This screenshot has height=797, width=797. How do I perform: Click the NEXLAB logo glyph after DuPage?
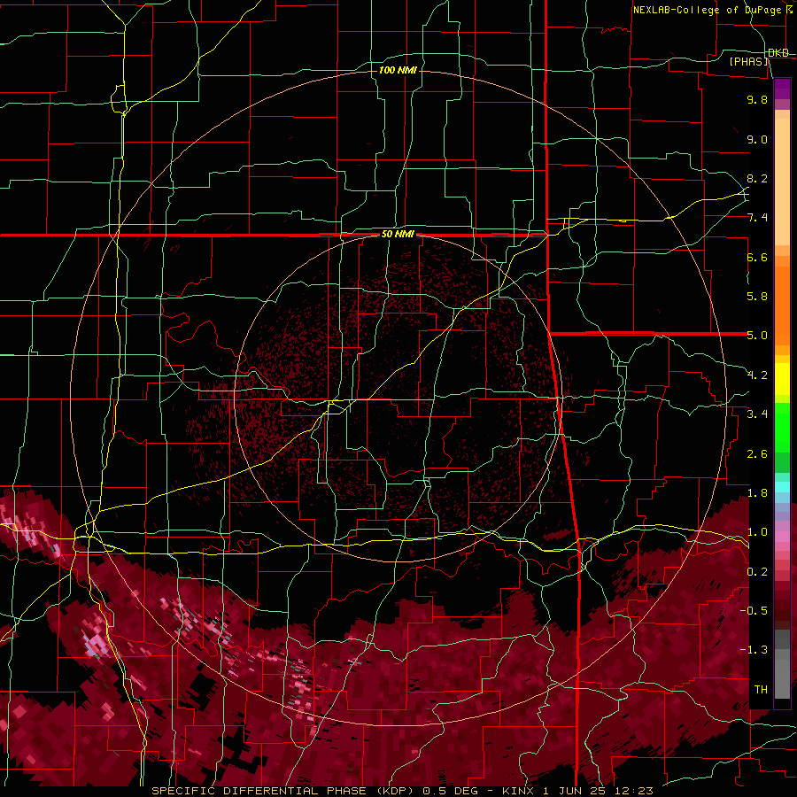point(789,10)
